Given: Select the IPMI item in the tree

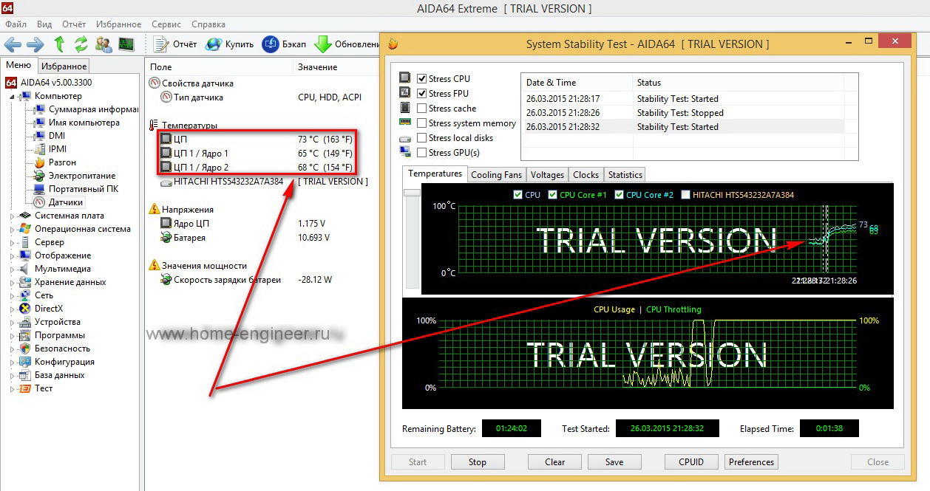Looking at the screenshot, I should click(50, 148).
